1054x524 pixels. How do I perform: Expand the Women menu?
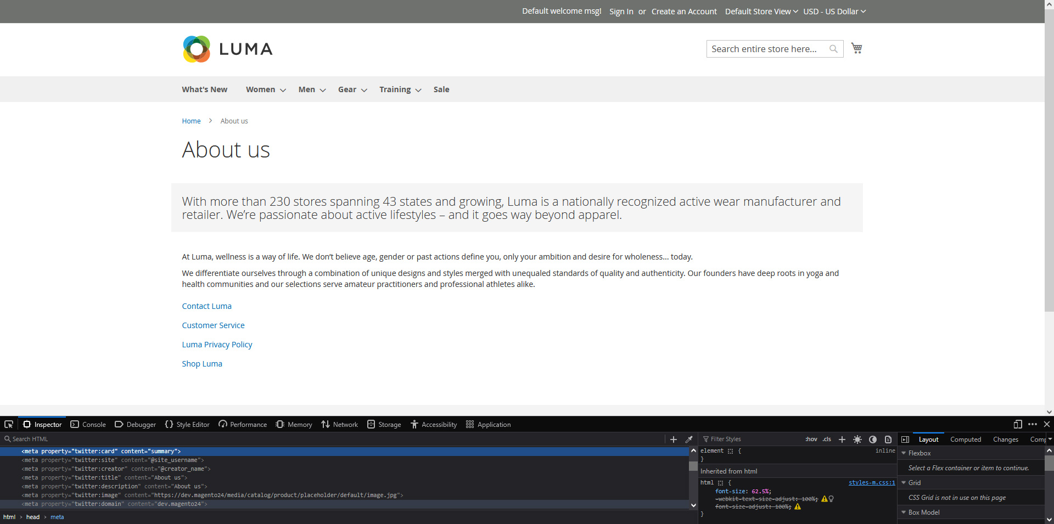point(266,89)
